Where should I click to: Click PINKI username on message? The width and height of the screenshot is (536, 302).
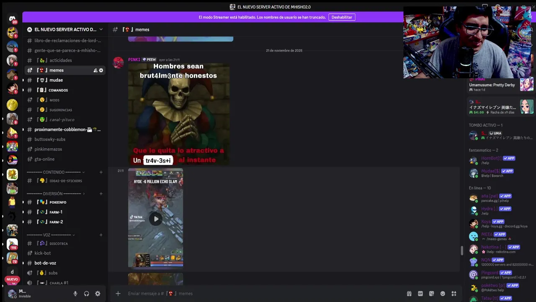coord(134,60)
